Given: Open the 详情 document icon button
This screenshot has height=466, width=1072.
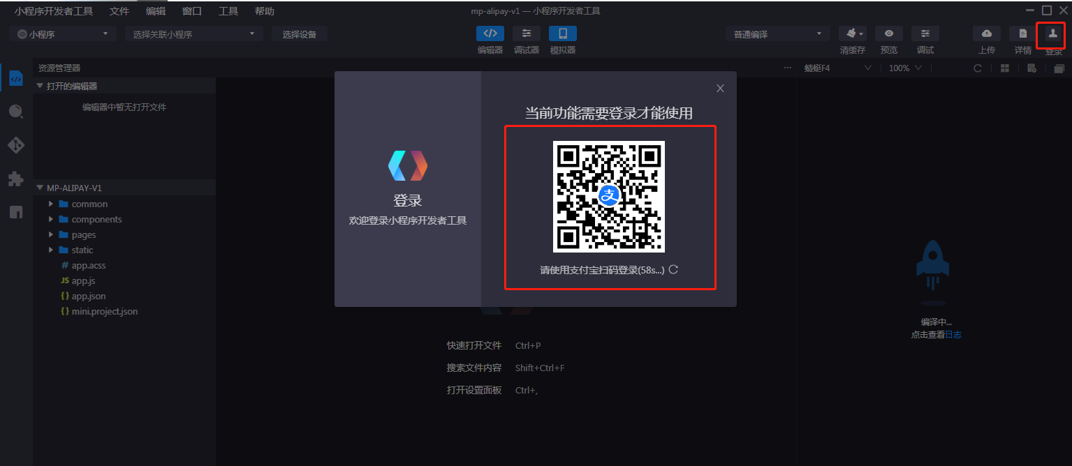Looking at the screenshot, I should tap(1023, 33).
